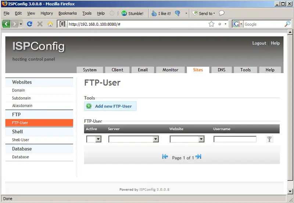The width and height of the screenshot is (294, 203).
Task: Bookmark page with the star icon
Action: pos(211,24)
